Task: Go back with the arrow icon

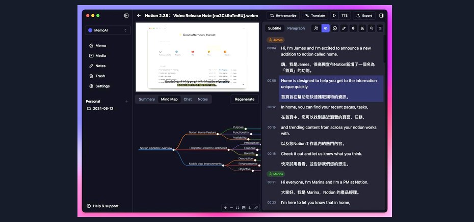Action: coord(139,16)
